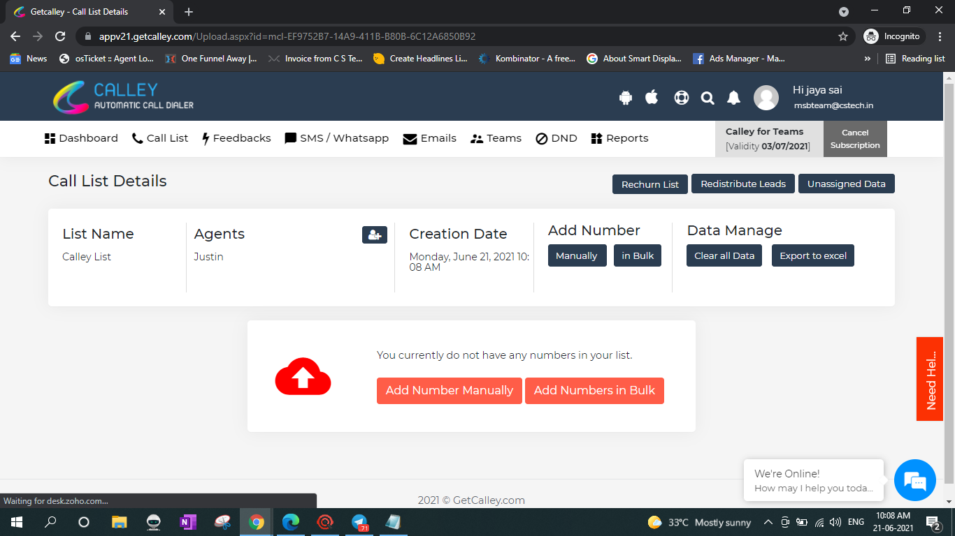This screenshot has width=955, height=536.
Task: Click the search magnifier icon in header
Action: click(x=708, y=98)
